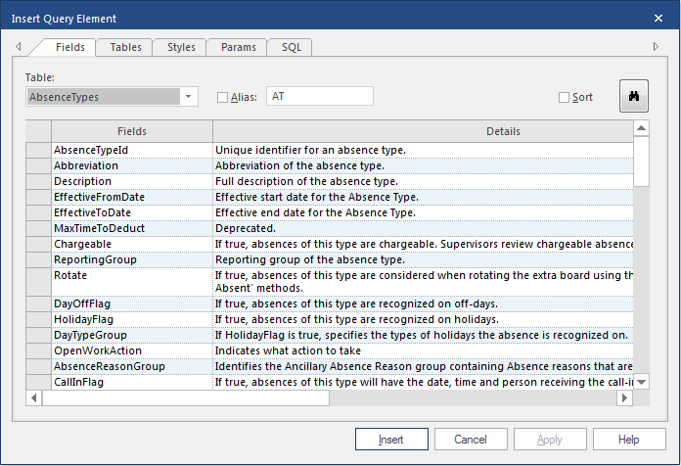Click 'Effective end date for the Absence Type.'
The image size is (681, 466).
pos(423,212)
